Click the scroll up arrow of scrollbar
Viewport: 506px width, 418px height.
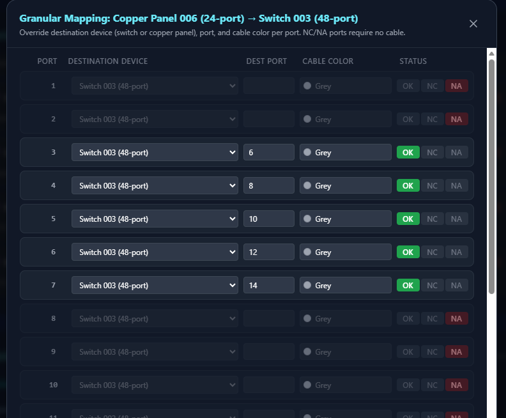point(491,54)
